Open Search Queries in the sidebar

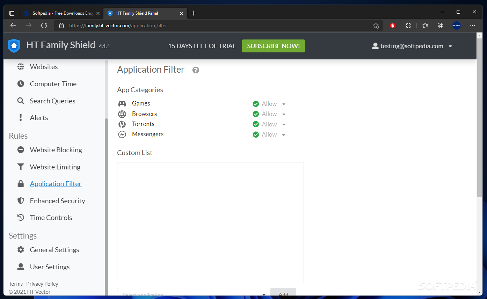click(x=52, y=101)
